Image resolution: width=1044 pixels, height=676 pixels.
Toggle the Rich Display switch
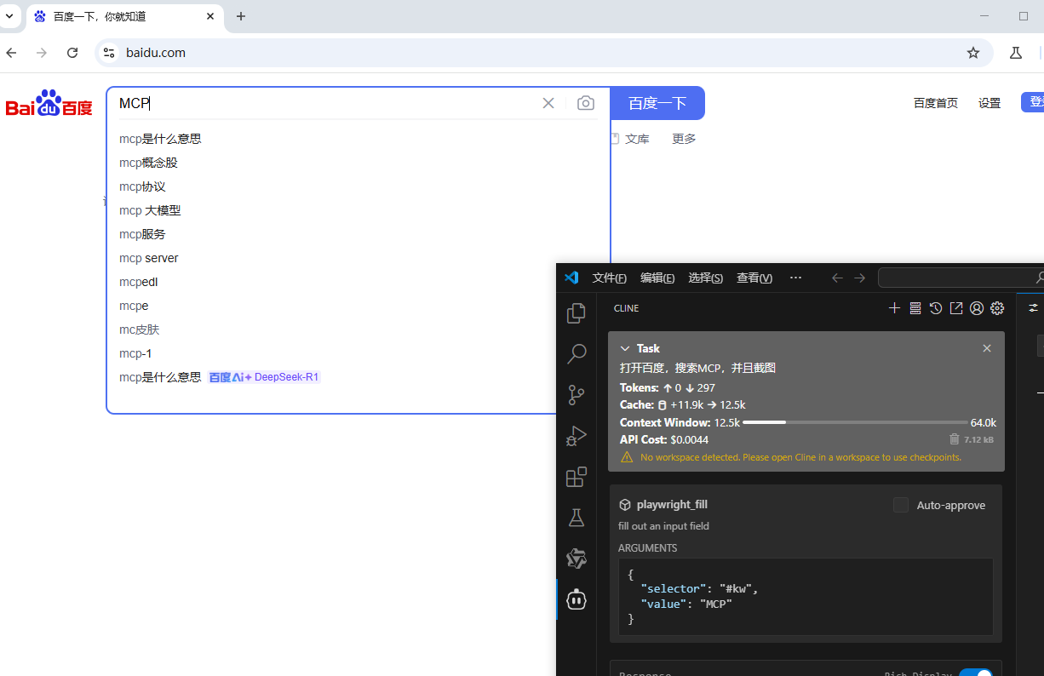(976, 674)
